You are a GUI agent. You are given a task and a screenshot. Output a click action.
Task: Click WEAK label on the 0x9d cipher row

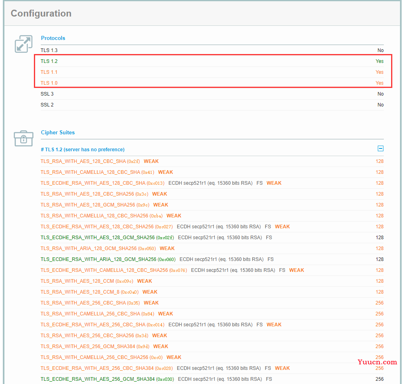pyautogui.click(x=161, y=346)
